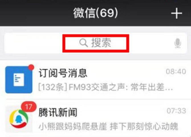Screen dimensions: 191x137
Task: Open 订阅号消息 conversation title
Action: point(63,73)
